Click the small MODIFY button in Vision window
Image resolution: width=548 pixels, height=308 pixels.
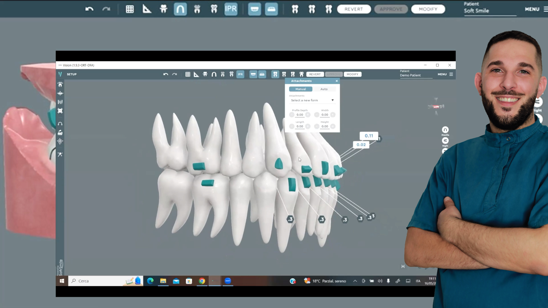pyautogui.click(x=352, y=74)
